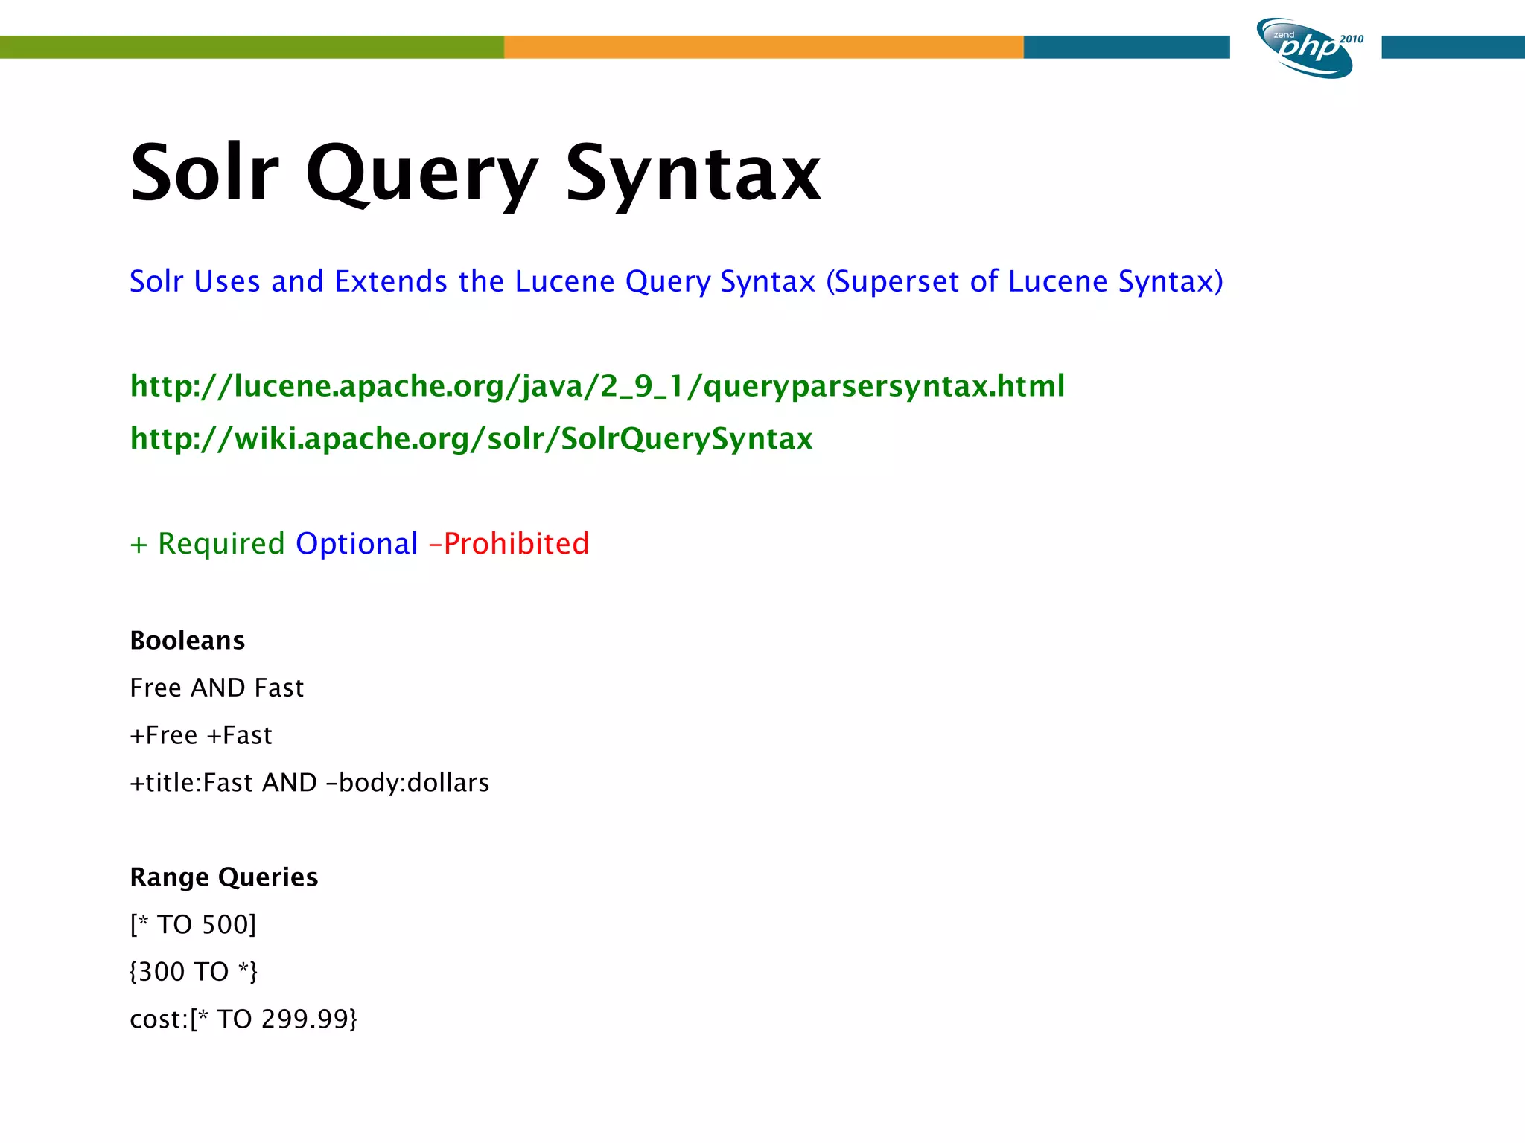
Task: Click the orange header bar segment
Action: click(763, 47)
